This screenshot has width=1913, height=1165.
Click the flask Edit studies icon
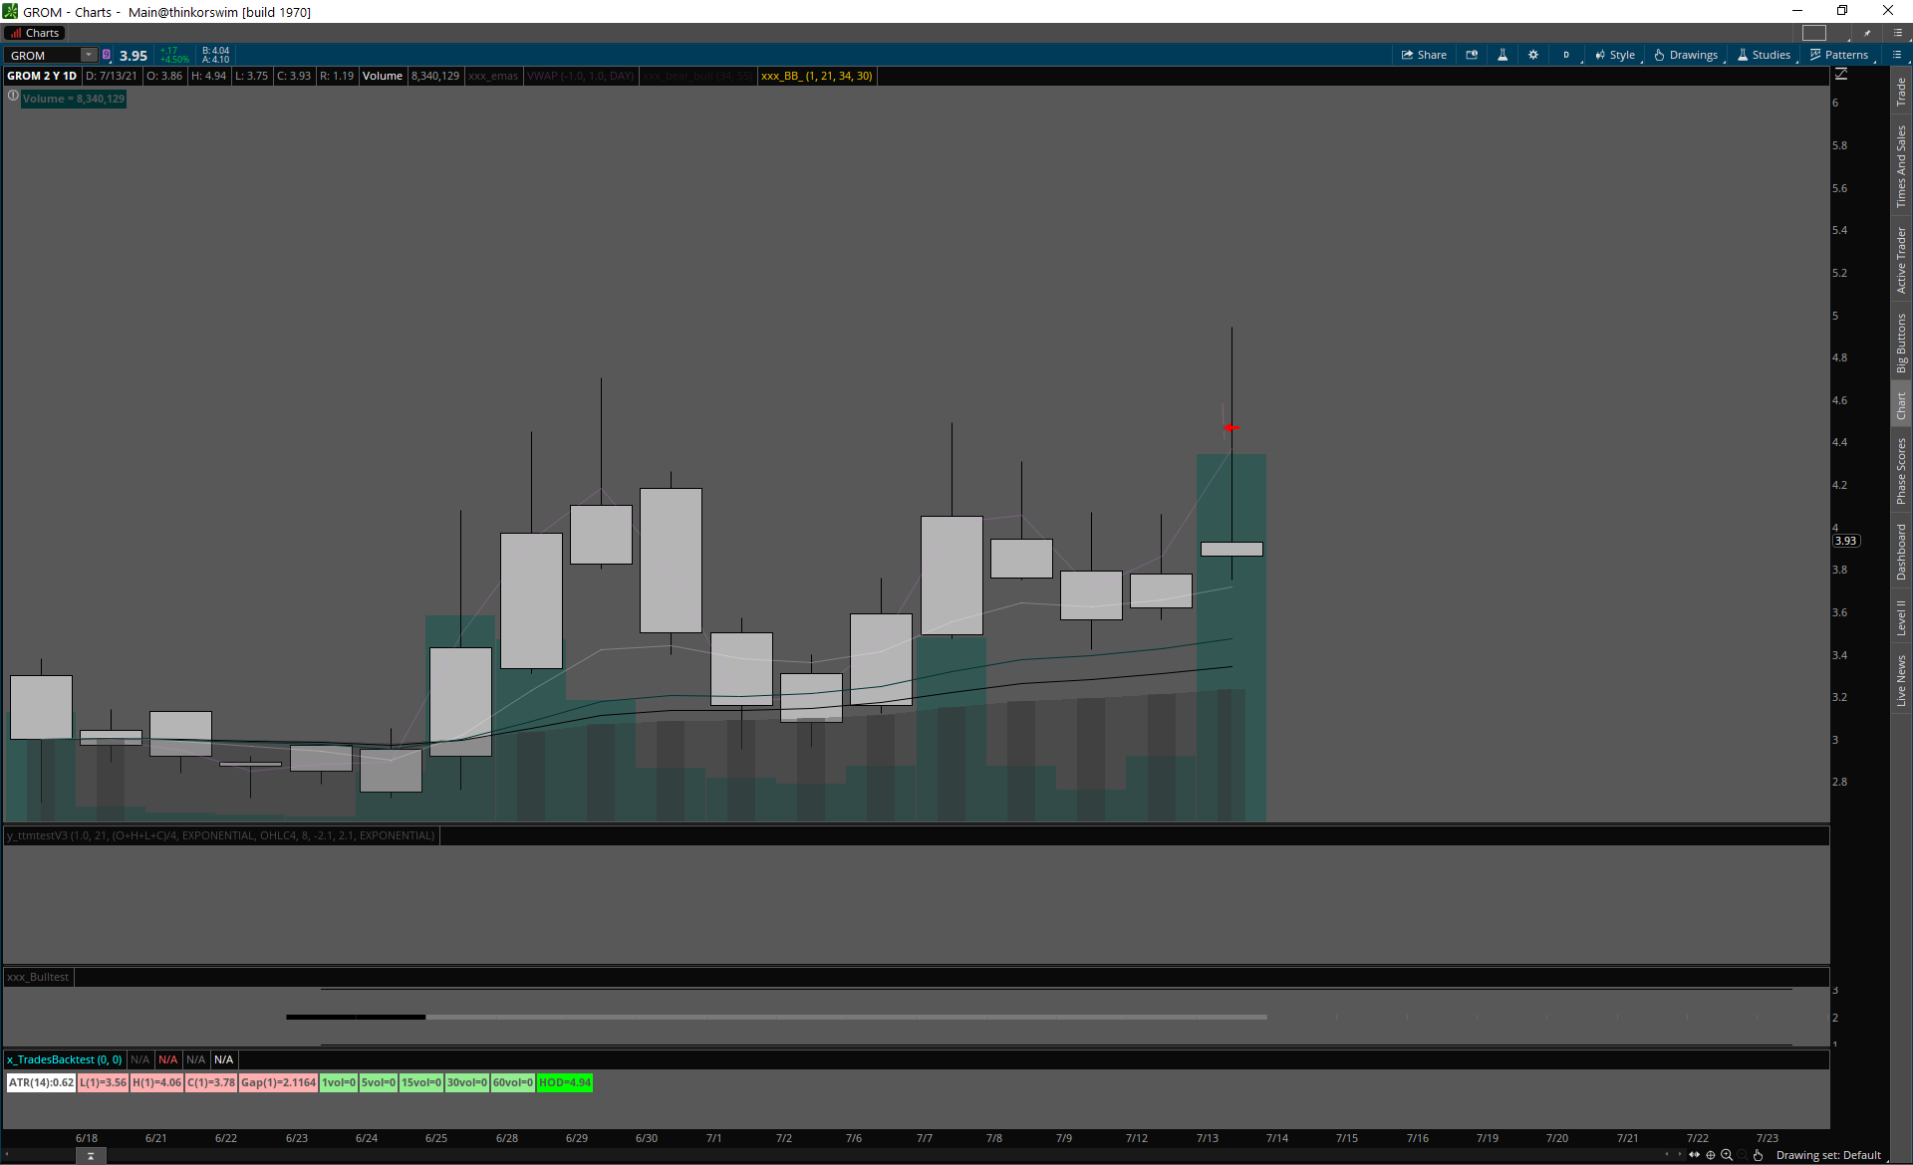(1503, 55)
